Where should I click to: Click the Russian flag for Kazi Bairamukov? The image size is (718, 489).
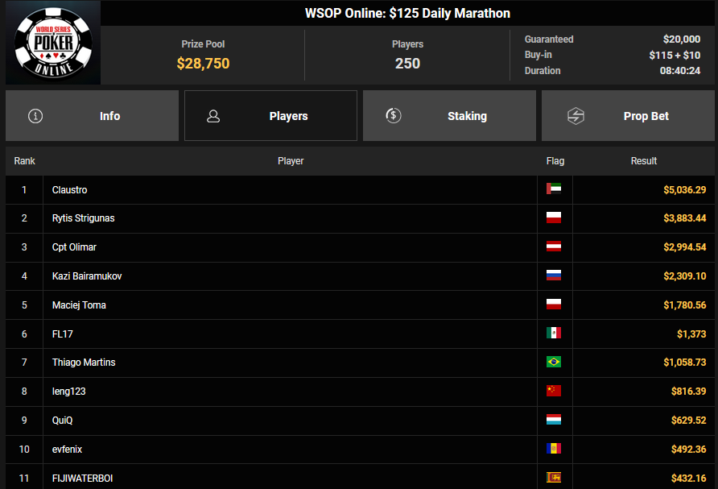[x=554, y=276]
